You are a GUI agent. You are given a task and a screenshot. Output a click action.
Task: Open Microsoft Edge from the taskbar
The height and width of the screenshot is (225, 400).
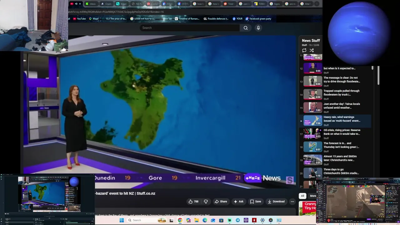[205, 220]
